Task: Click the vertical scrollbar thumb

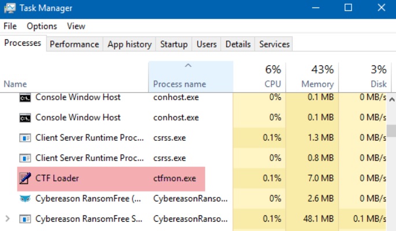Action: coord(391,131)
